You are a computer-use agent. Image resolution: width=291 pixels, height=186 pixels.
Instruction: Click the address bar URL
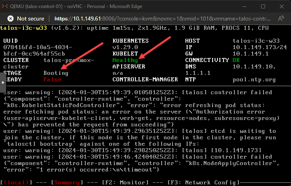(x=162, y=19)
